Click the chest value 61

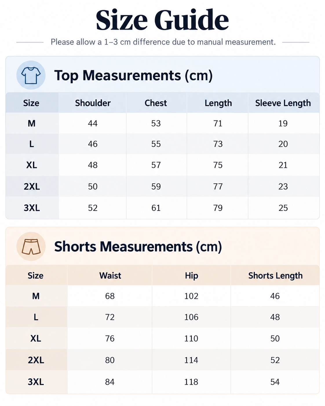[x=156, y=208]
